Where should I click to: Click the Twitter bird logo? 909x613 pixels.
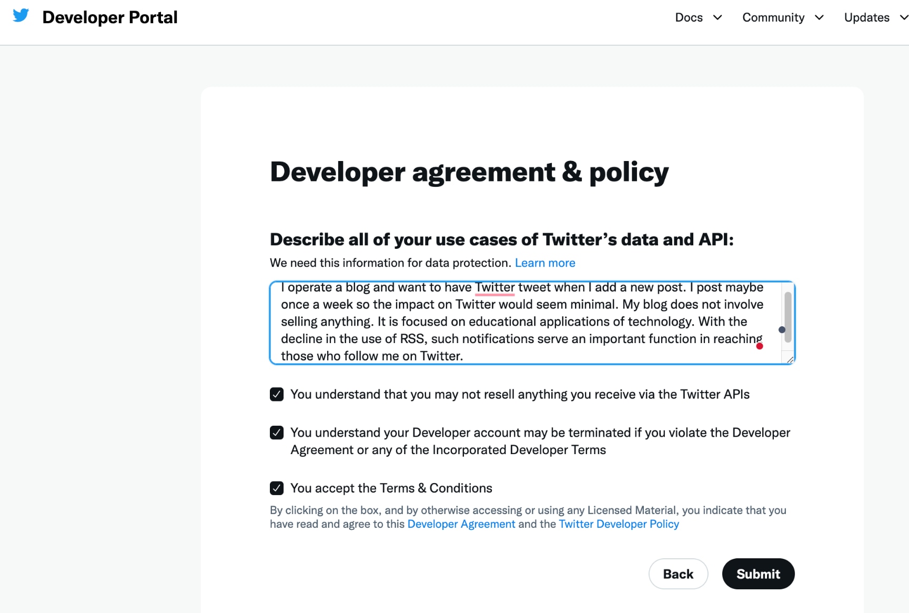(x=21, y=16)
